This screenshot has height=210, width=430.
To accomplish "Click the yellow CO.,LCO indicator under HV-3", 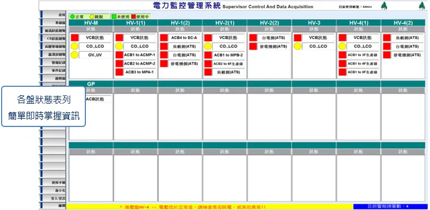I will coord(297,46).
